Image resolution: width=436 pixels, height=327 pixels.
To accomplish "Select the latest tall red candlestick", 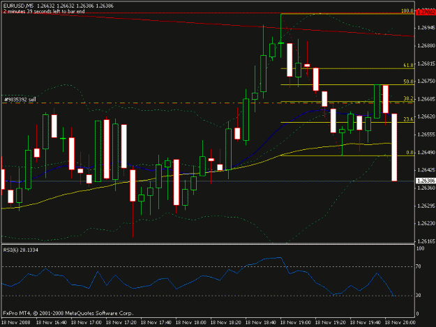I will [394, 147].
